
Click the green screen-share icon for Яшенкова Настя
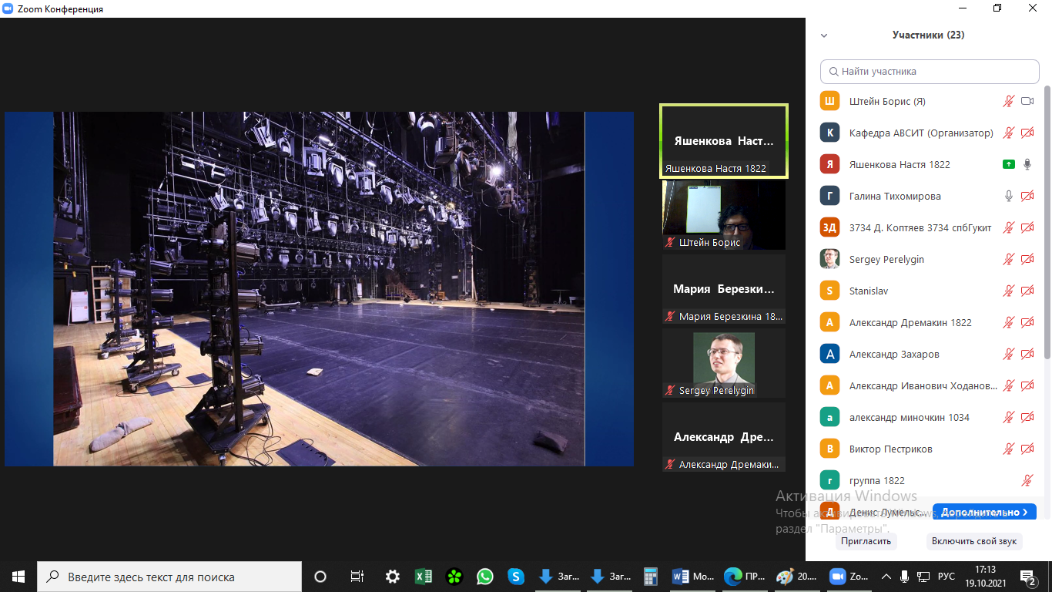1008,164
